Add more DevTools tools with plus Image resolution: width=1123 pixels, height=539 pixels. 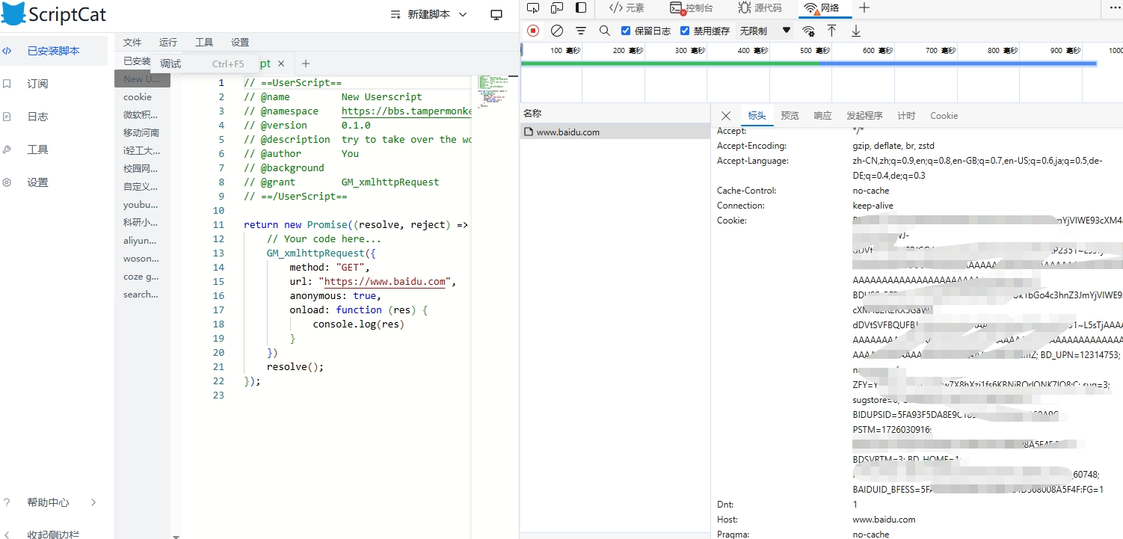864,7
